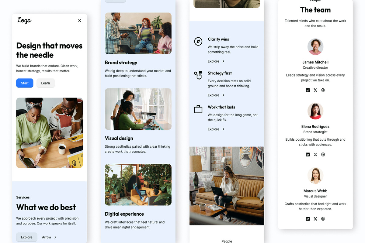365x243 pixels.
Task: Click the heading Design that moves the needle
Action: [x=49, y=50]
